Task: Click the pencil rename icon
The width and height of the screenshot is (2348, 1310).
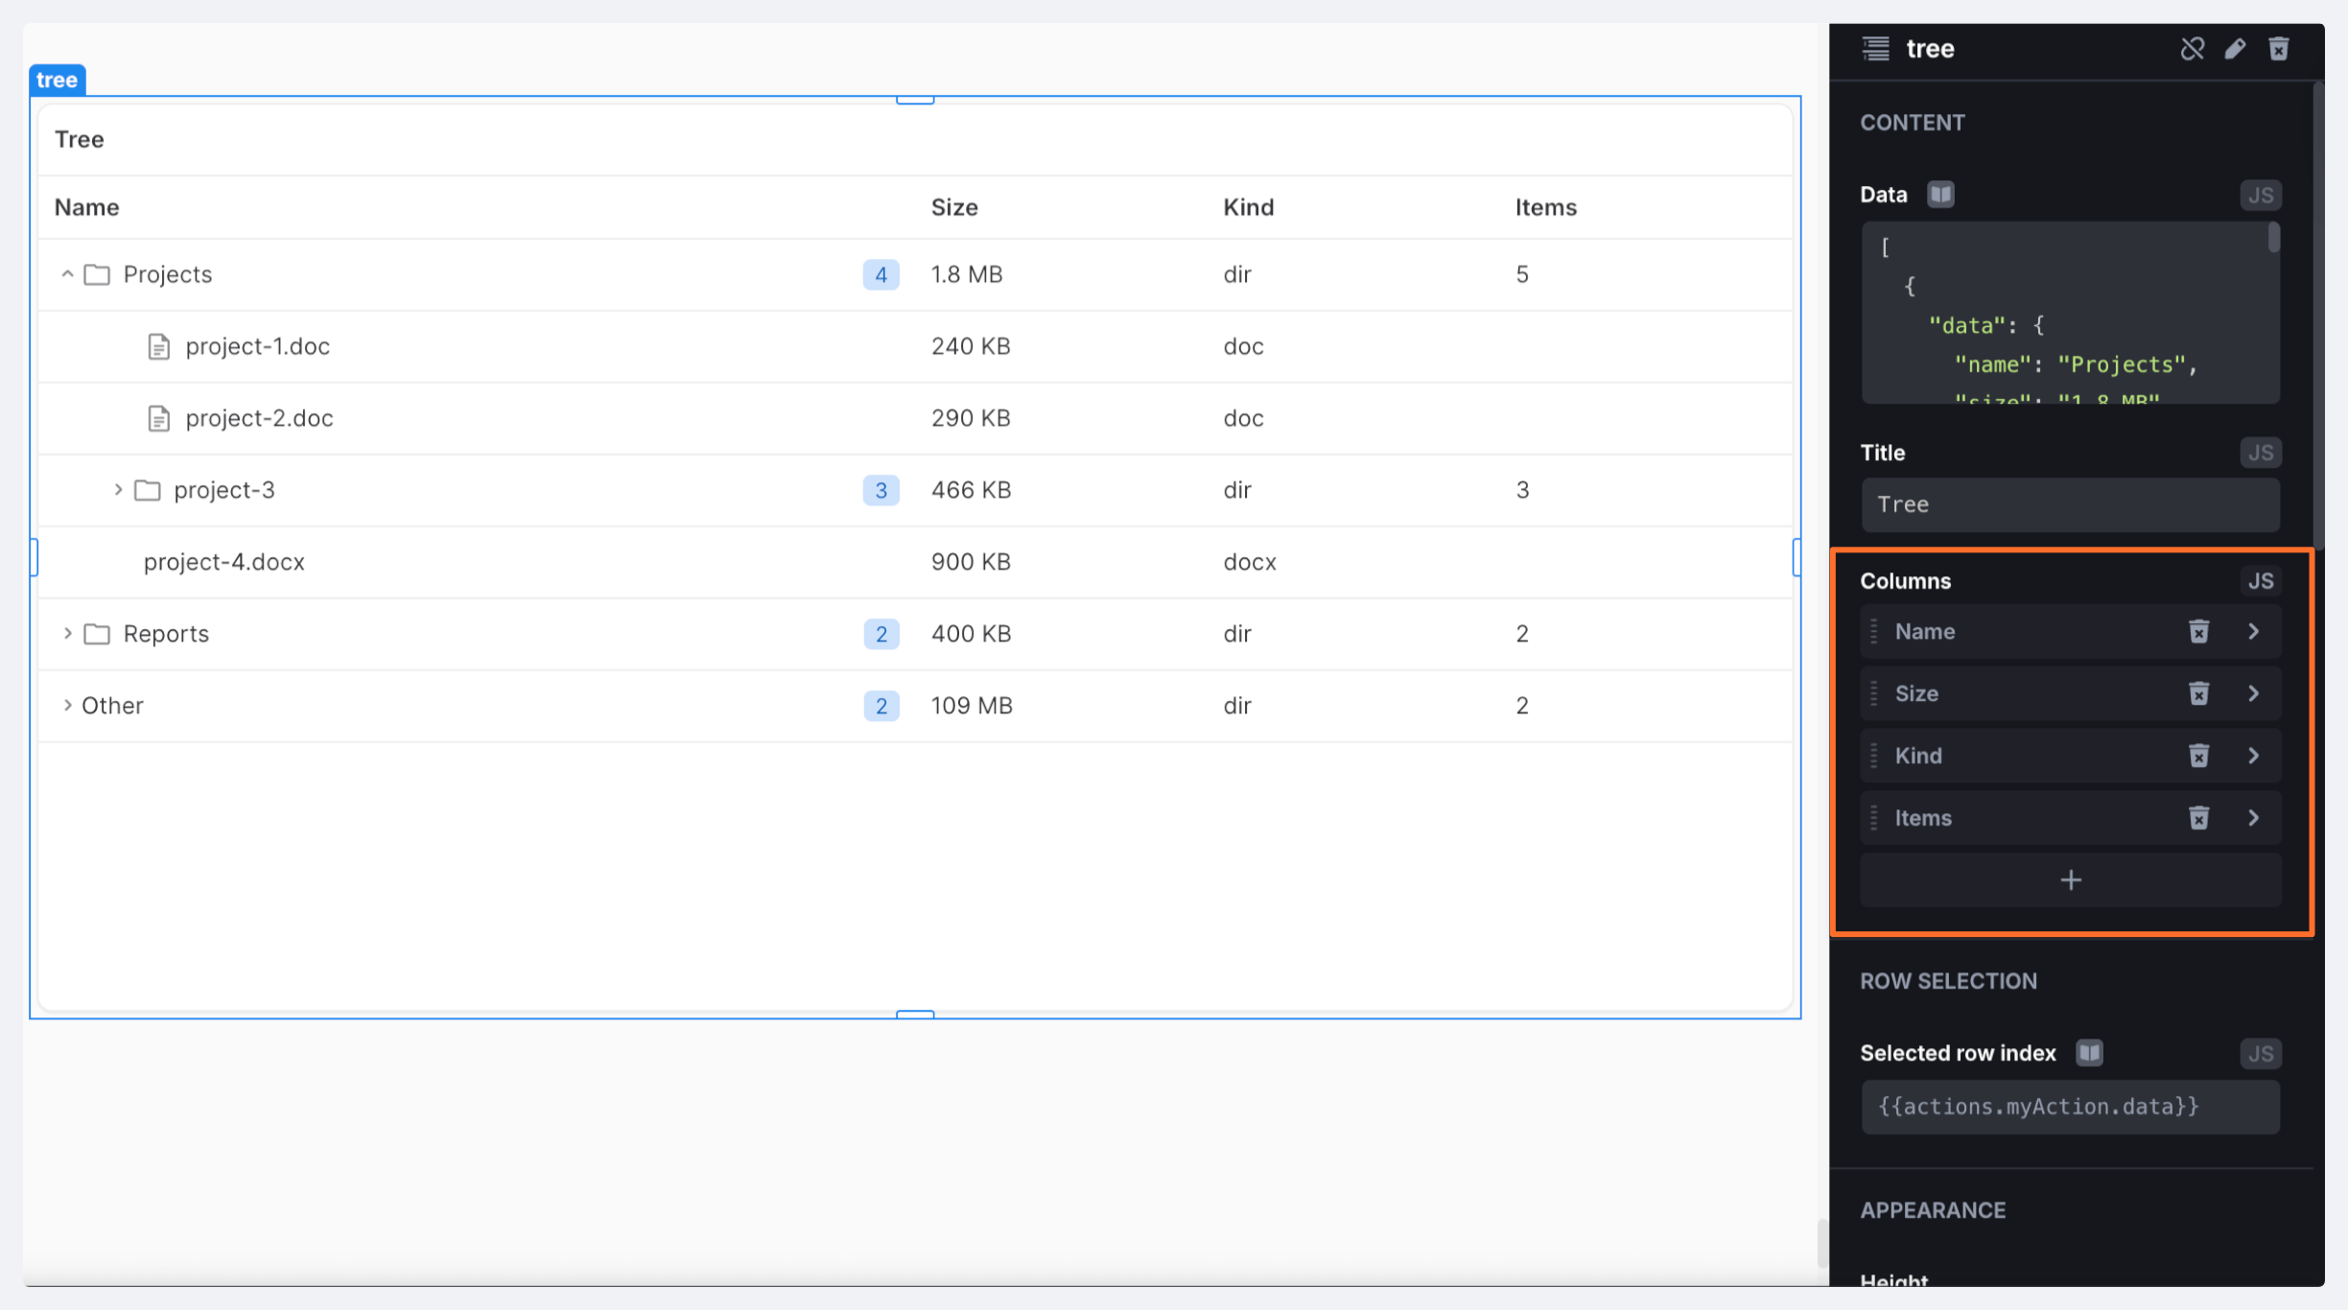Action: tap(2235, 49)
